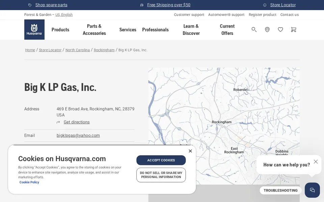324x202 pixels.
Task: Click the Shop spare parts link
Action: click(x=51, y=5)
